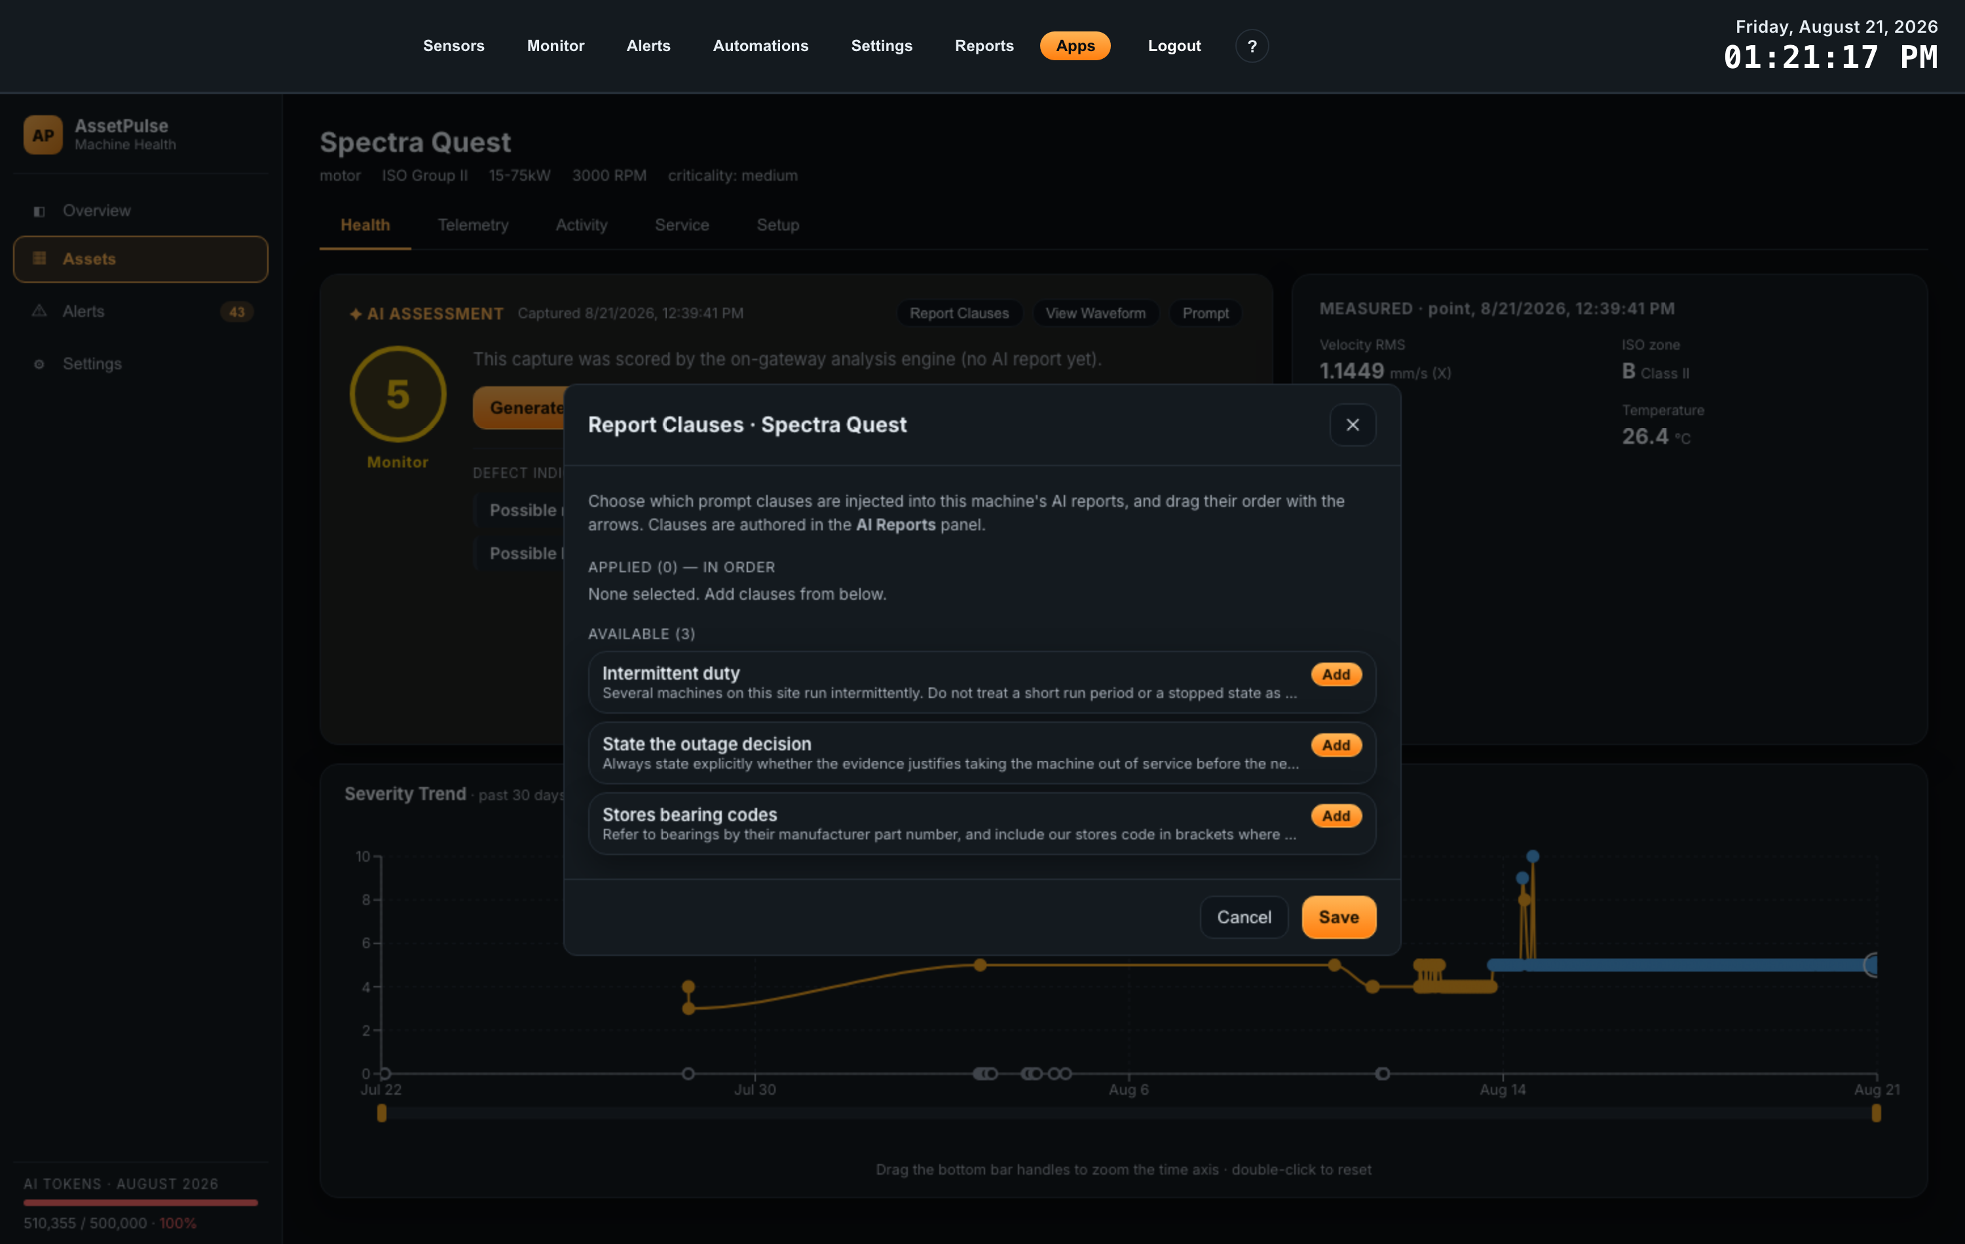Click the Intermittent duty clause title
Image resolution: width=1965 pixels, height=1244 pixels.
(671, 673)
